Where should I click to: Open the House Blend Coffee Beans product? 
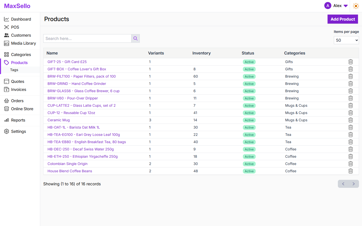pyautogui.click(x=70, y=171)
